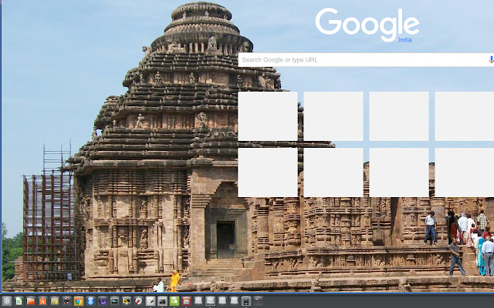Open the orange Files folder icon
Image resolution: width=494 pixels, height=308 pixels.
tap(31, 301)
